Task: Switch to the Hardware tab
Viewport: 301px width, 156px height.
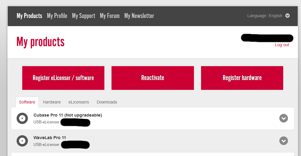Action: (x=52, y=102)
